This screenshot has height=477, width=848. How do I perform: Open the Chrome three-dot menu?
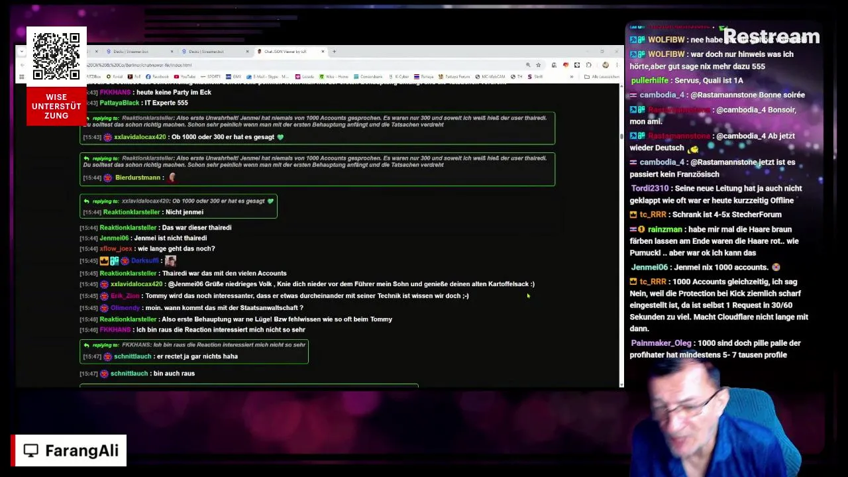point(617,65)
